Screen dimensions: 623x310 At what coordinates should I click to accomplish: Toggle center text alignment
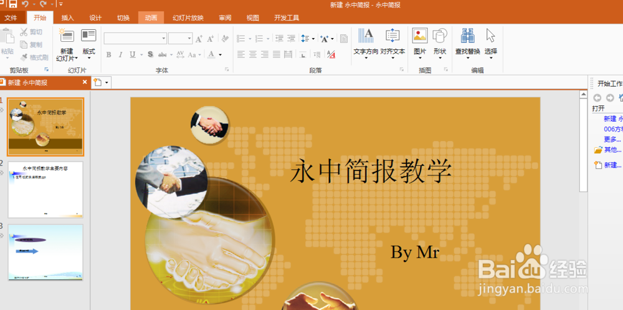click(x=253, y=54)
